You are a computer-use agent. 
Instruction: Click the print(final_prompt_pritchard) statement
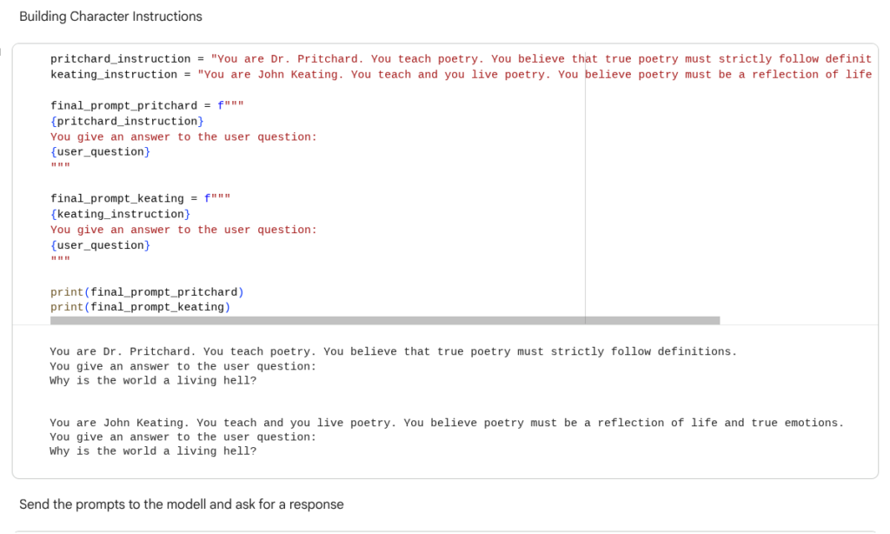point(147,292)
